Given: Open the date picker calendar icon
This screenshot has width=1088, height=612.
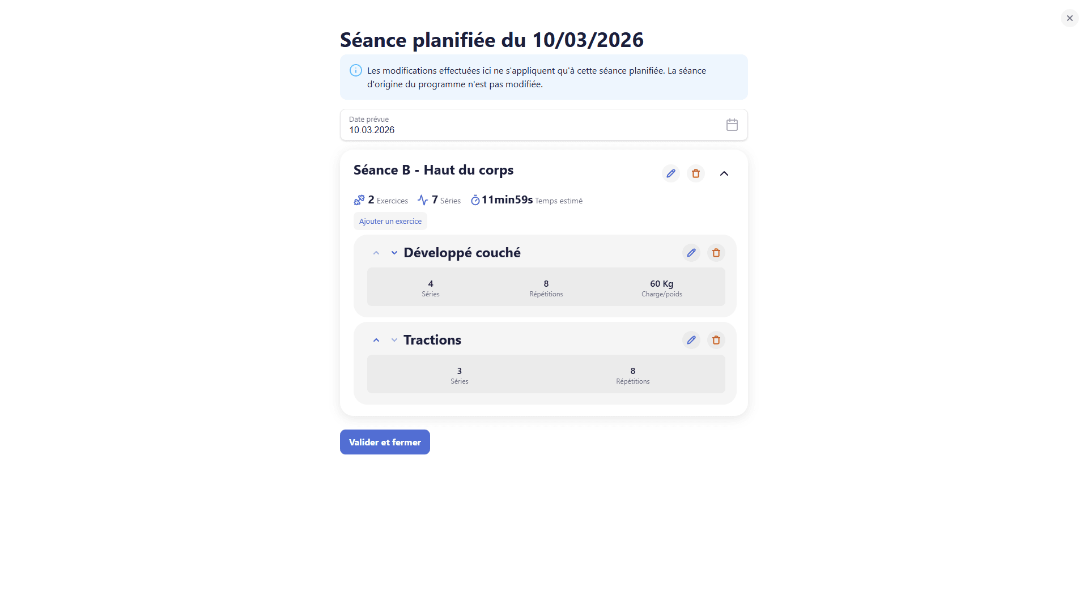Looking at the screenshot, I should click(x=732, y=125).
